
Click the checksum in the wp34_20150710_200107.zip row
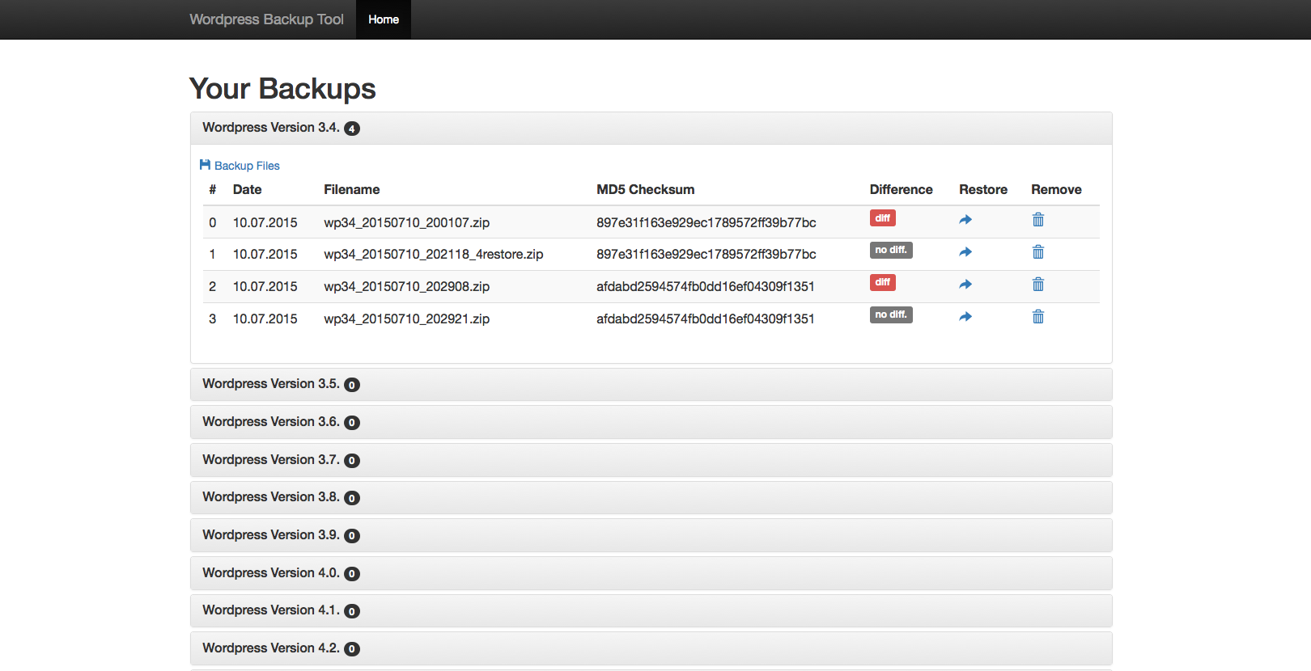[x=706, y=222]
